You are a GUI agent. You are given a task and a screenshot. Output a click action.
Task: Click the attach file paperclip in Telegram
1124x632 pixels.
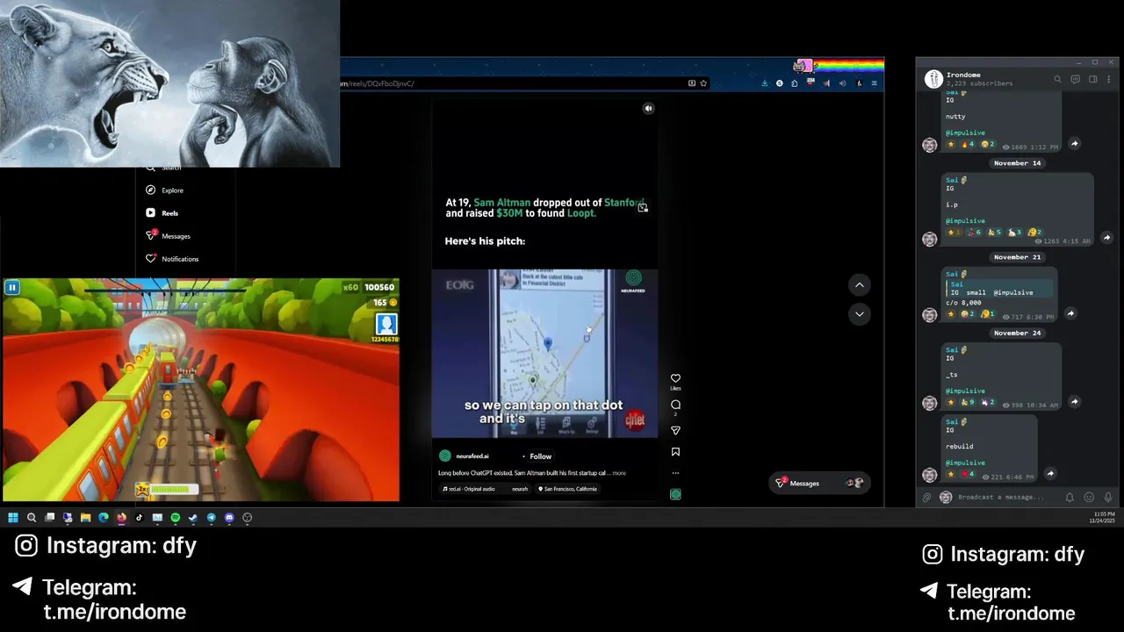pos(926,498)
